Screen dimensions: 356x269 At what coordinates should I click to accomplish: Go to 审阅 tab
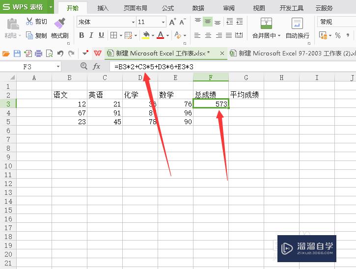[x=229, y=8]
